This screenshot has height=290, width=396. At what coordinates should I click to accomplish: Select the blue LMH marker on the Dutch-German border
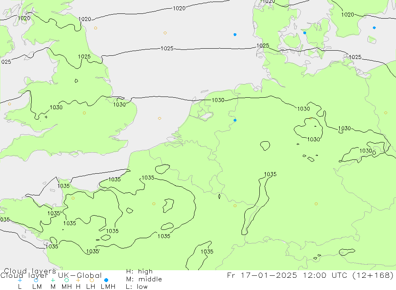(235, 120)
